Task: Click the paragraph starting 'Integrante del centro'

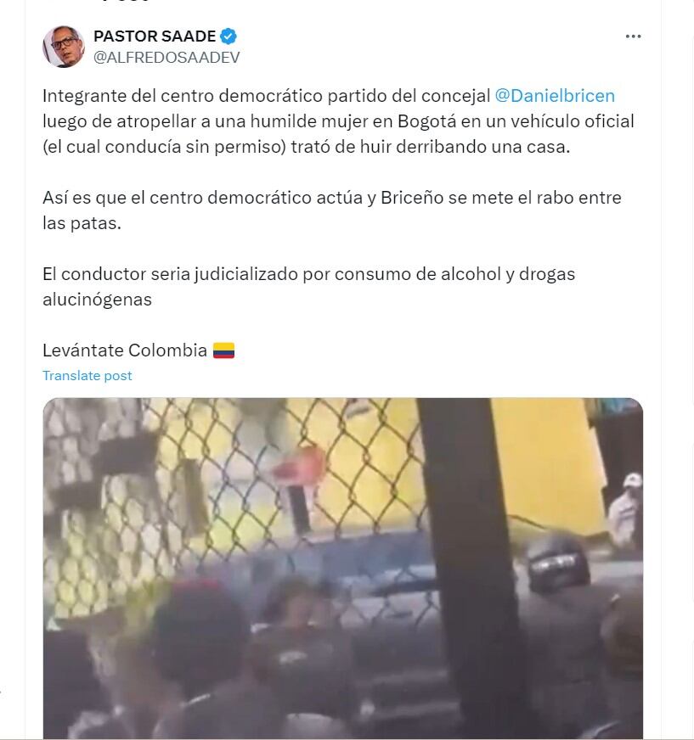Action: 338,121
